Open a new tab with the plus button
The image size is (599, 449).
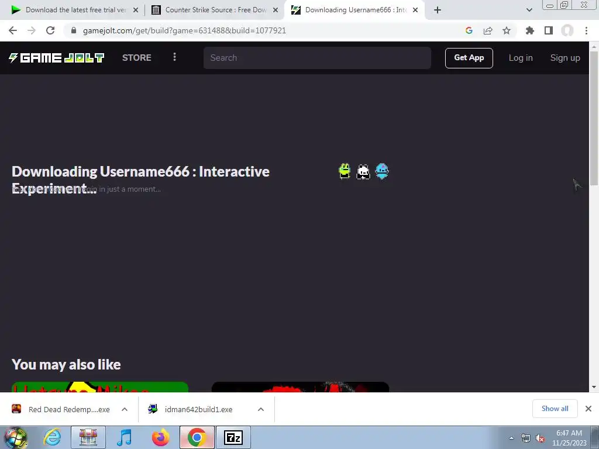coord(438,11)
